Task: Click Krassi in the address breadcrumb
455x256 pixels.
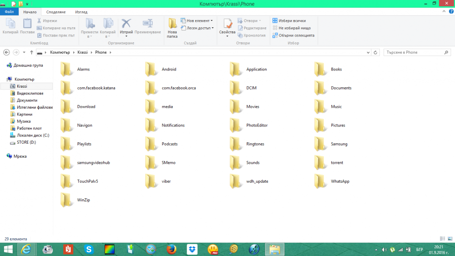Action: coord(82,52)
